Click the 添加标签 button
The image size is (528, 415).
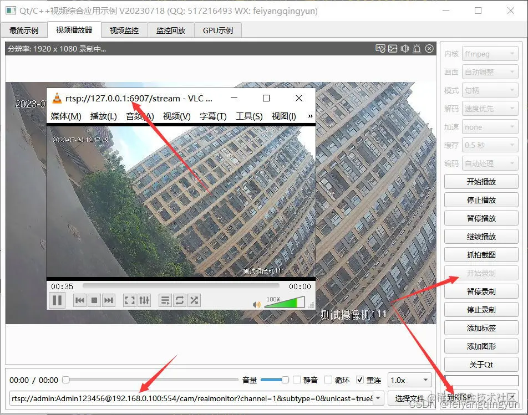coord(481,328)
